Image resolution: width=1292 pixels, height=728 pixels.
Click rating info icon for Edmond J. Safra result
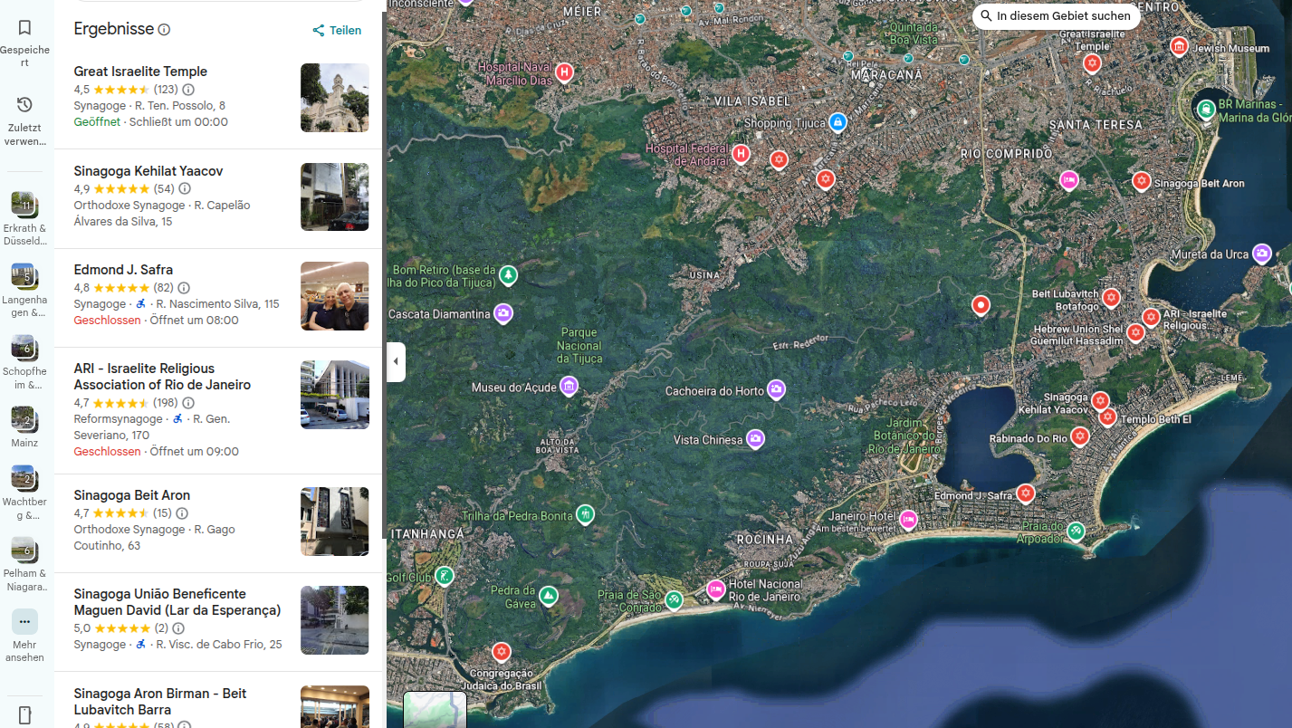(x=184, y=288)
